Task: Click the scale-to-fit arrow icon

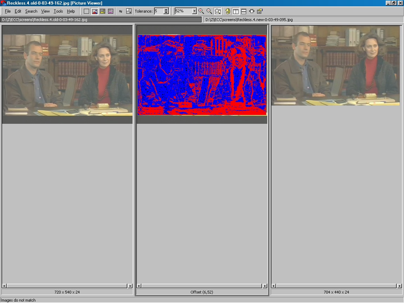Action: pyautogui.click(x=129, y=11)
